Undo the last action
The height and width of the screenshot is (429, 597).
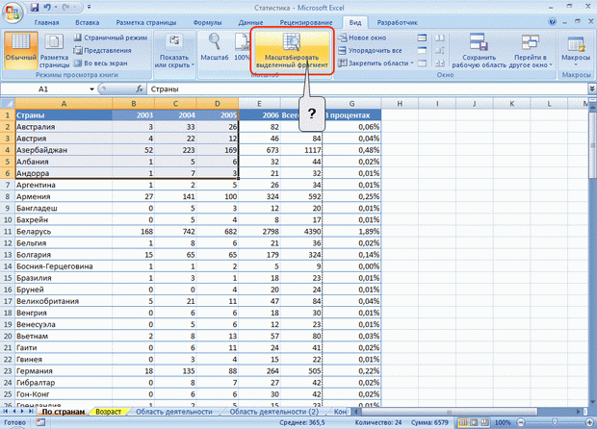pos(47,8)
